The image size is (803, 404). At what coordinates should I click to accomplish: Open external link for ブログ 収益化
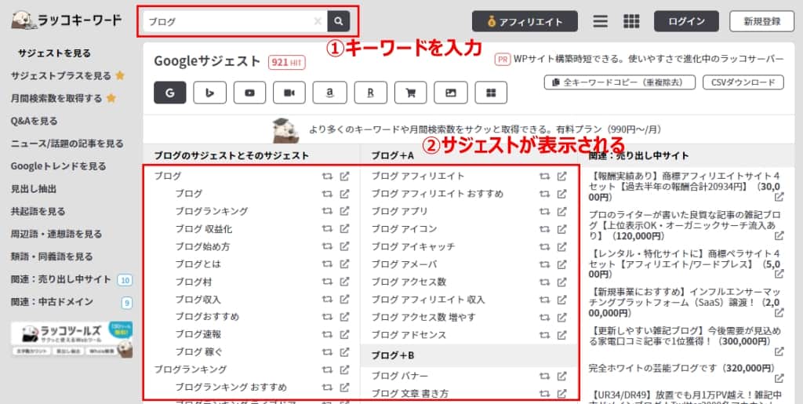pos(345,229)
